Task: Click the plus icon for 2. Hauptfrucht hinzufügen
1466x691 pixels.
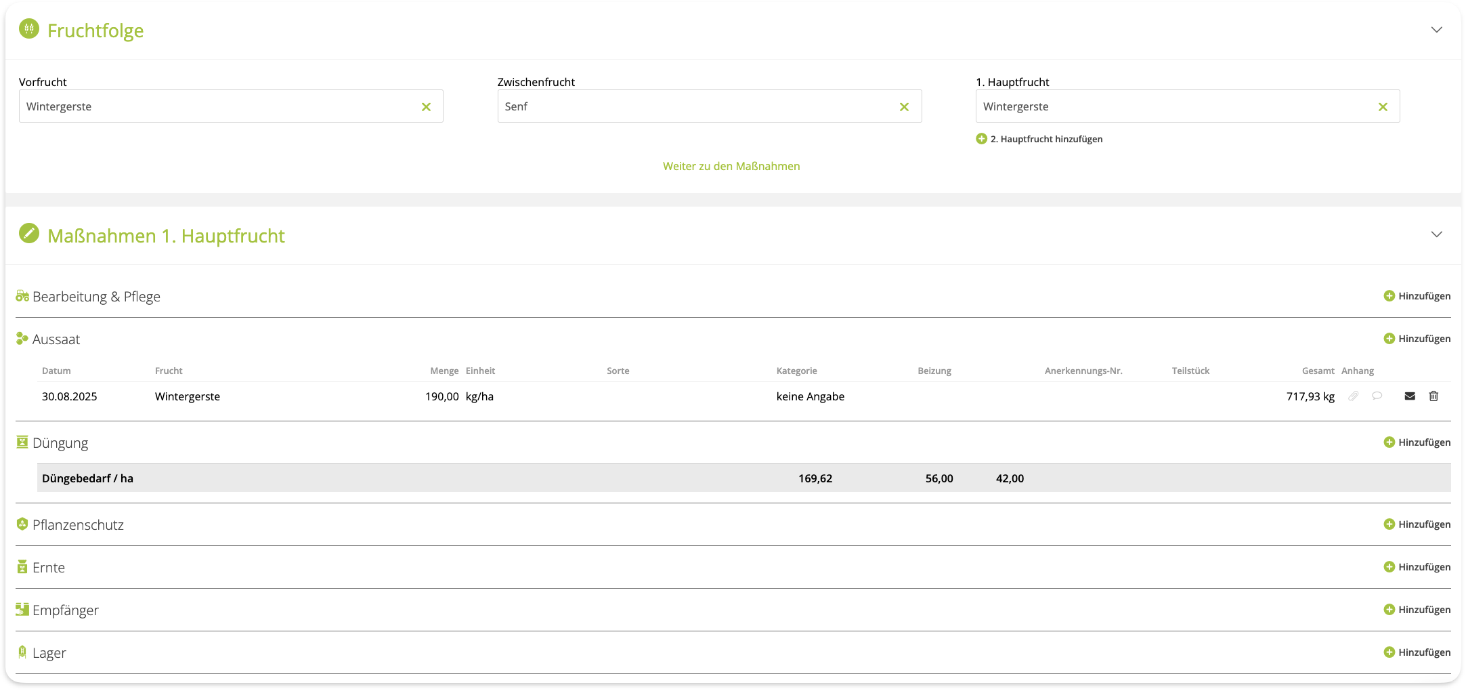Action: 981,139
